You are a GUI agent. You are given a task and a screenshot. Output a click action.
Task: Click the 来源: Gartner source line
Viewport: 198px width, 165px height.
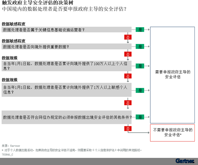tap(11, 146)
